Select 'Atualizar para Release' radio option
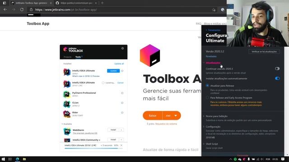 207,85
